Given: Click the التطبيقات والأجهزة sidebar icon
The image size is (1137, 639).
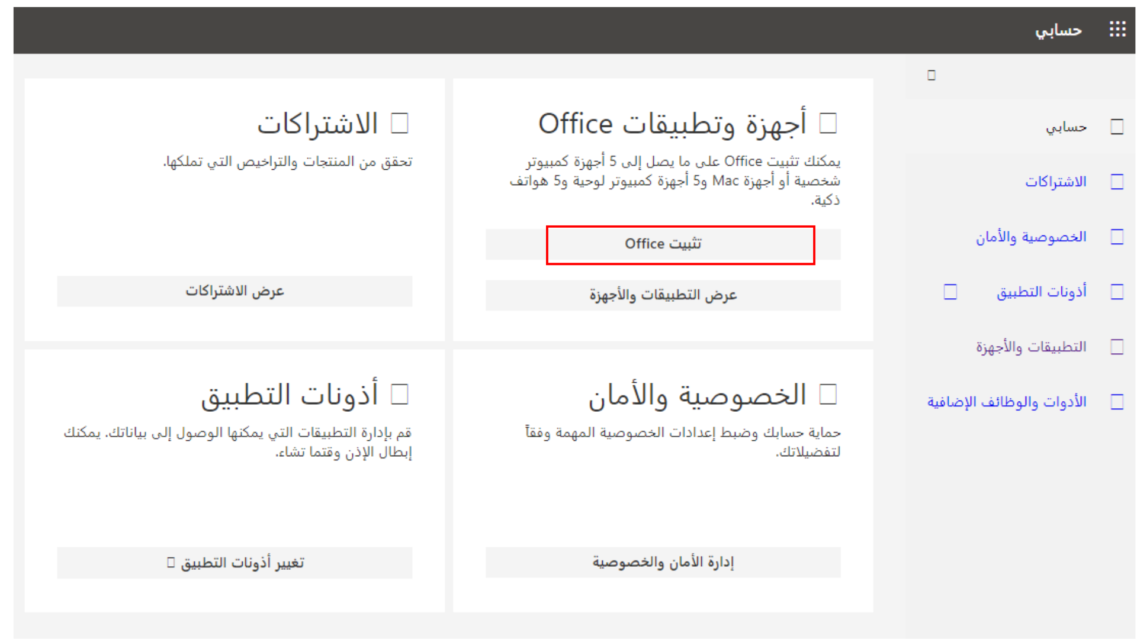Looking at the screenshot, I should point(1117,347).
